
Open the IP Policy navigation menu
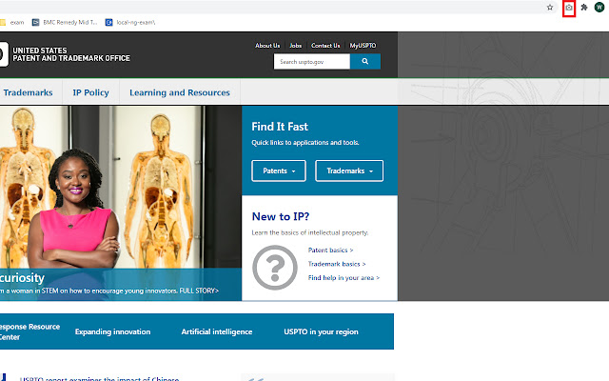91,92
